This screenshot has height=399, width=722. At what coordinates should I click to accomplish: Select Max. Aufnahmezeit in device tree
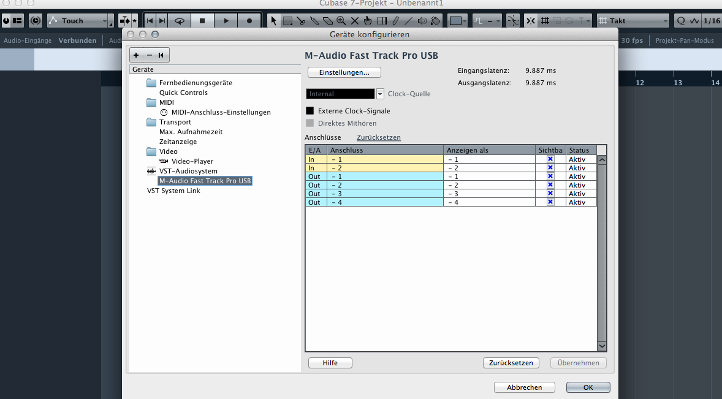click(x=191, y=132)
